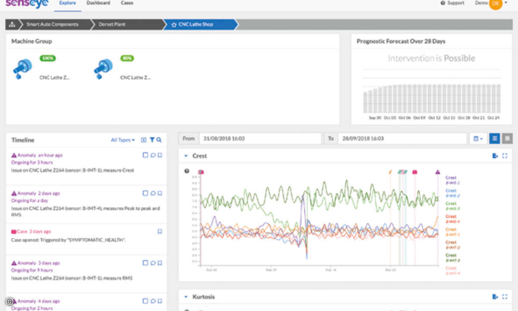Switch to the Dashboard tab
Image resolution: width=518 pixels, height=311 pixels.
coord(98,3)
